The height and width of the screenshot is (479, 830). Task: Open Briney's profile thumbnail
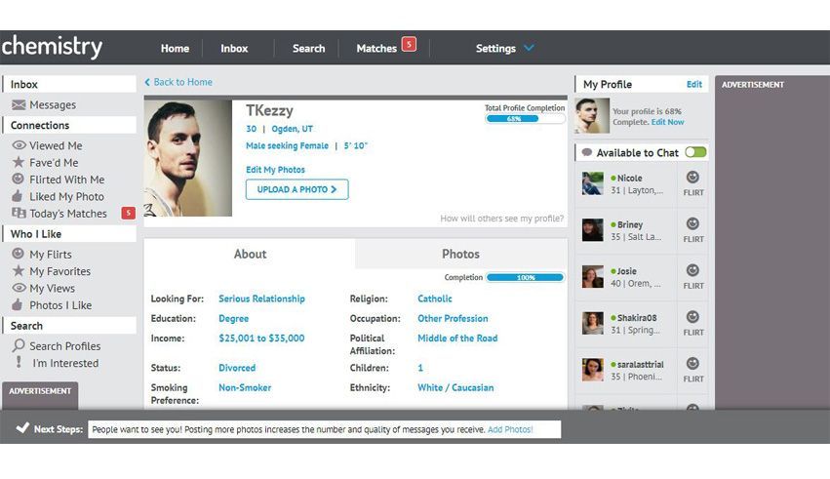(592, 230)
